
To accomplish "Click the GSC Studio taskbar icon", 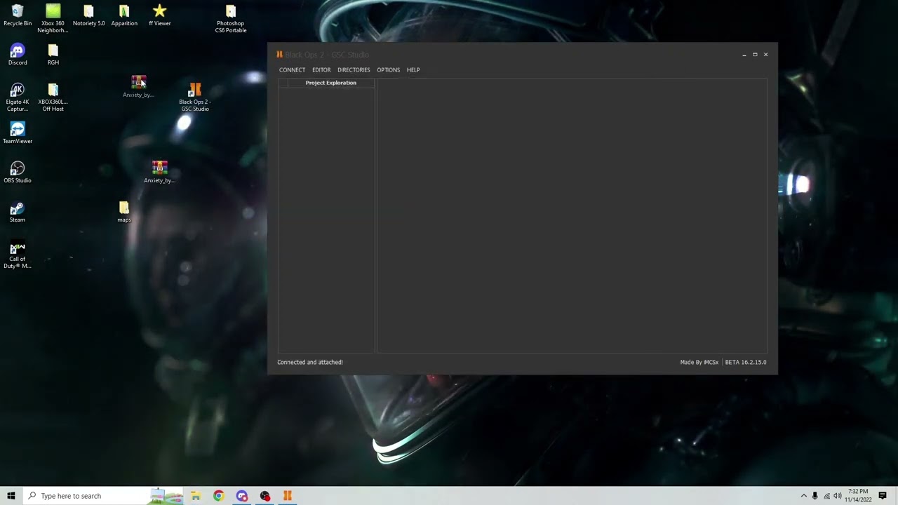I will pyautogui.click(x=288, y=496).
